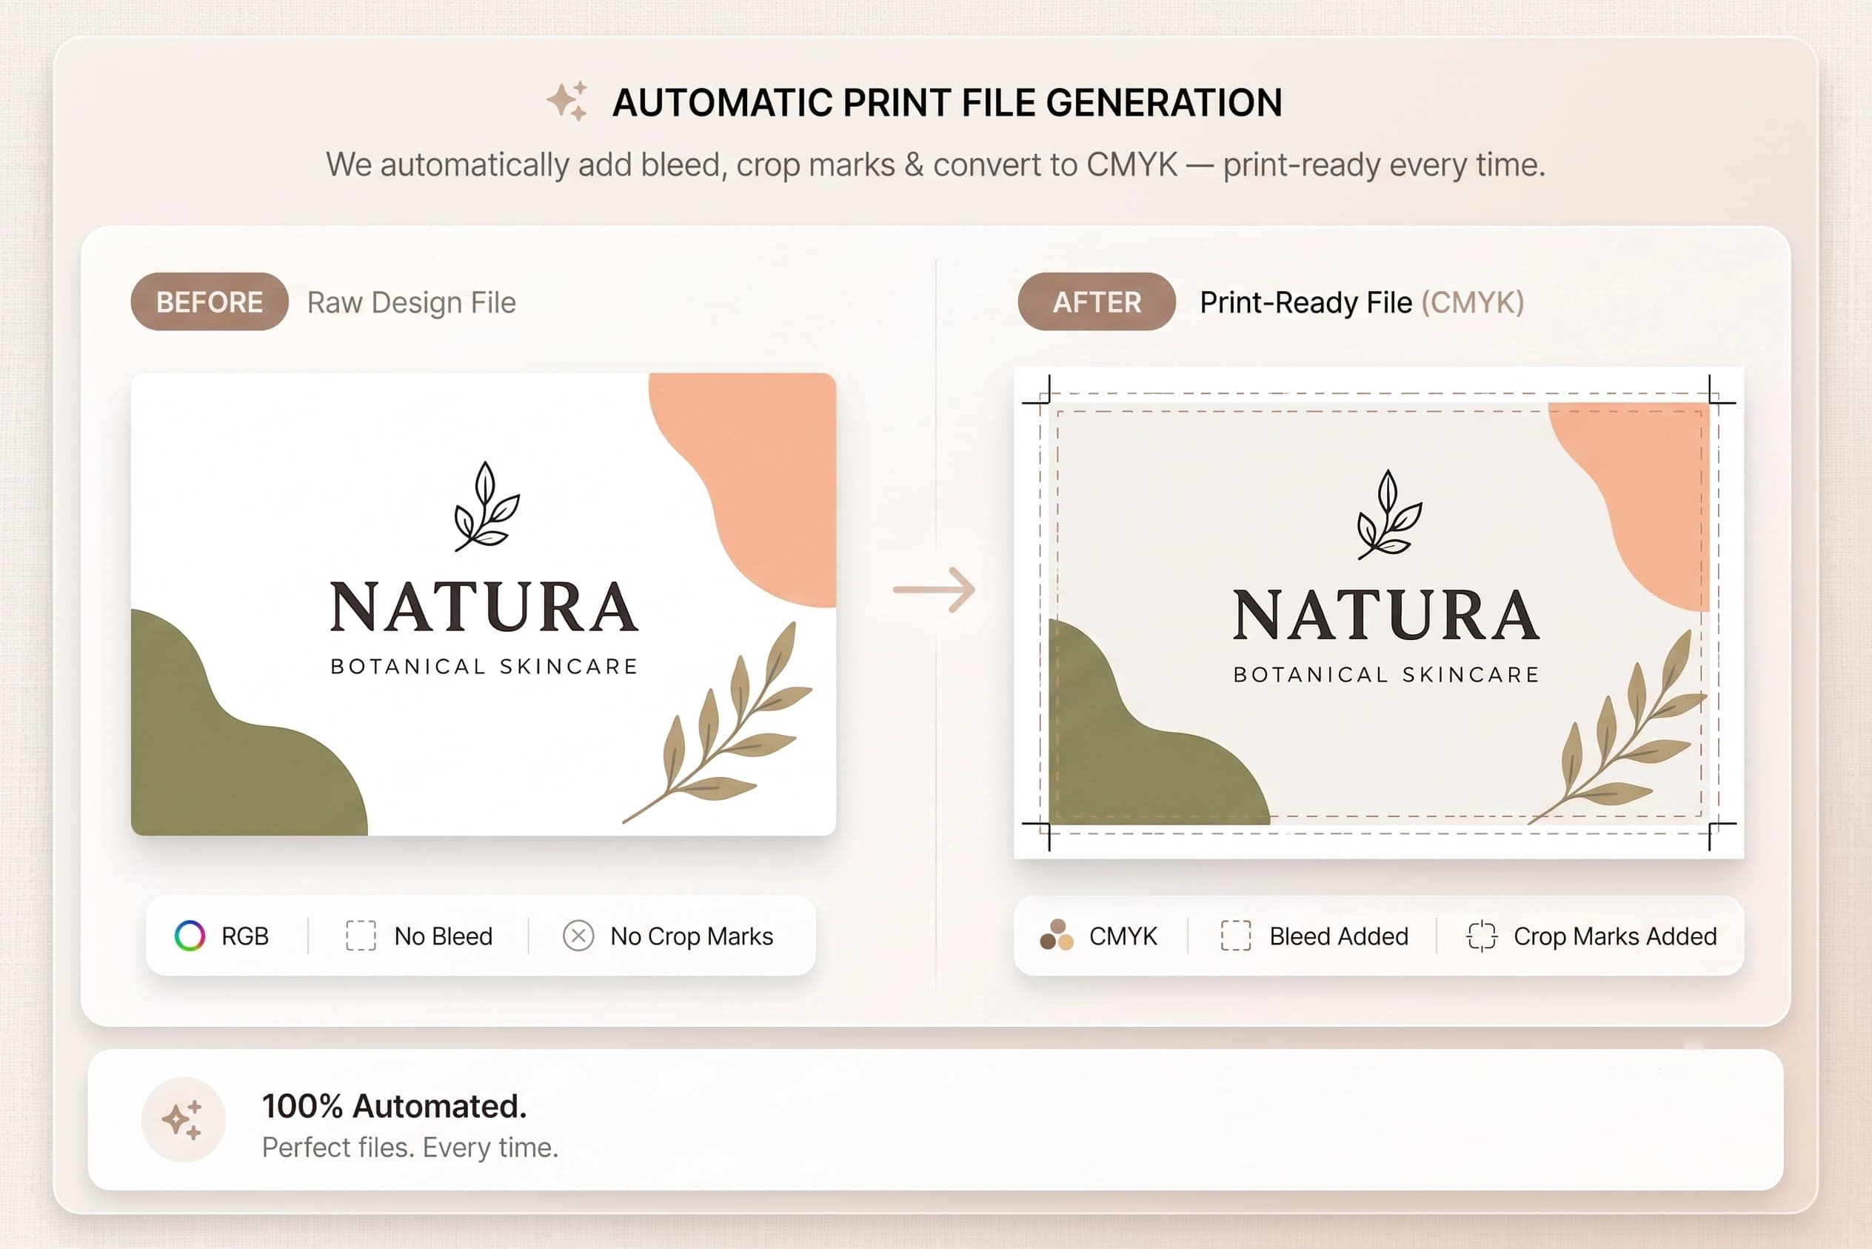Image resolution: width=1872 pixels, height=1249 pixels.
Task: Click the Print-Ready File (CMYK) label
Action: [1362, 303]
